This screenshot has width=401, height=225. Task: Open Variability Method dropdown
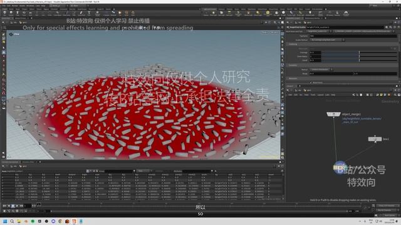click(321, 69)
